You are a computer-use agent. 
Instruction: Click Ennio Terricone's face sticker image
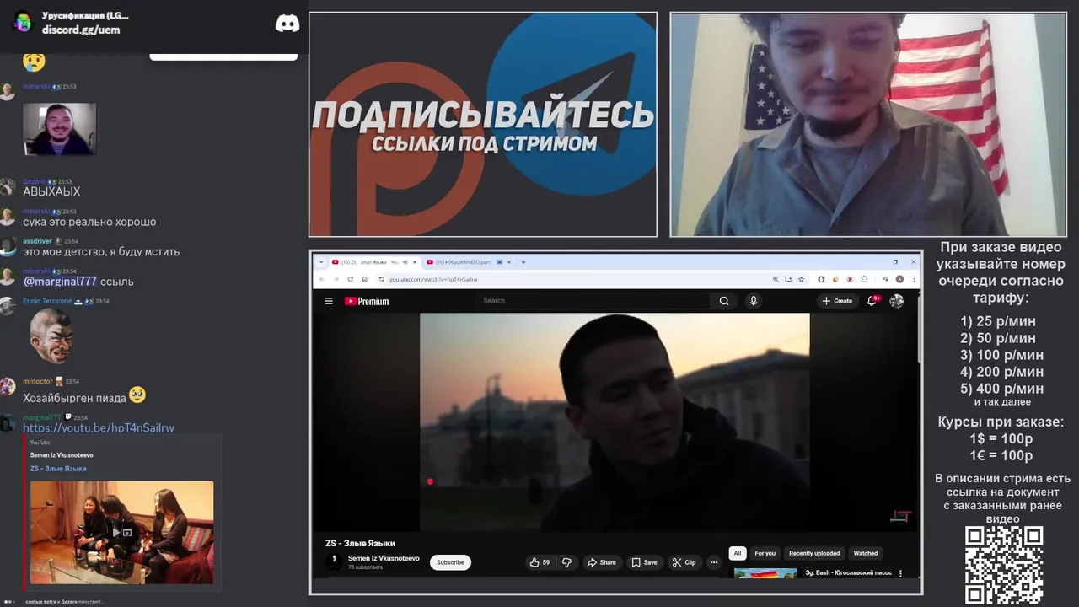point(51,336)
